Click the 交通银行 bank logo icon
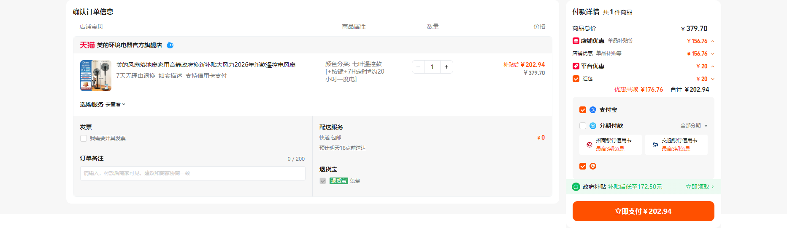The image size is (787, 228). (x=655, y=145)
